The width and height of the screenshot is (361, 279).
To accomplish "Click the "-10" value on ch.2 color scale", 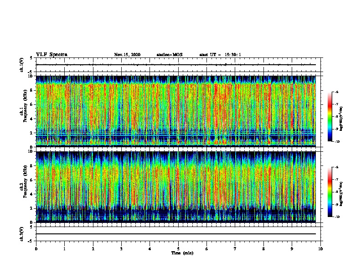I will (337, 217).
